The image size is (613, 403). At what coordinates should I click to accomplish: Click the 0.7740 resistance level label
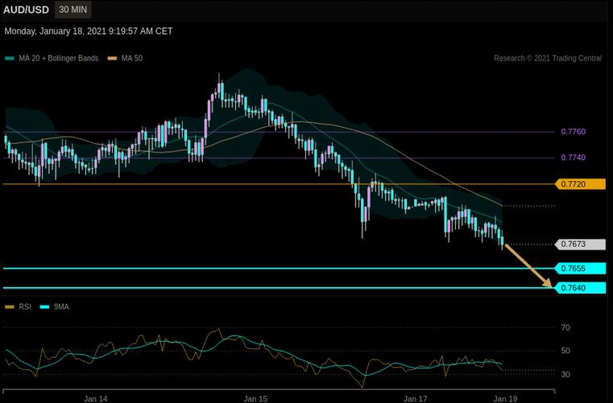(x=573, y=158)
